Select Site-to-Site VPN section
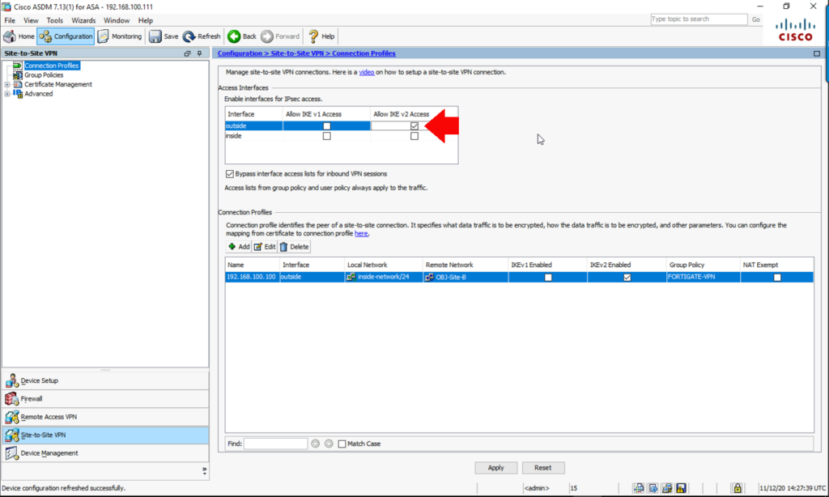Viewport: 829px width, 497px height. [x=105, y=435]
